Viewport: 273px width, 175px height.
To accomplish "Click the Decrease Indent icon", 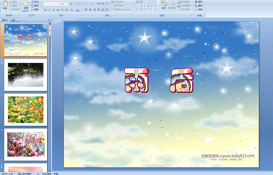I will tap(99, 4).
